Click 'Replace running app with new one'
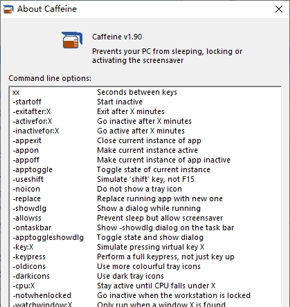This screenshot has height=307, width=290. (x=160, y=198)
